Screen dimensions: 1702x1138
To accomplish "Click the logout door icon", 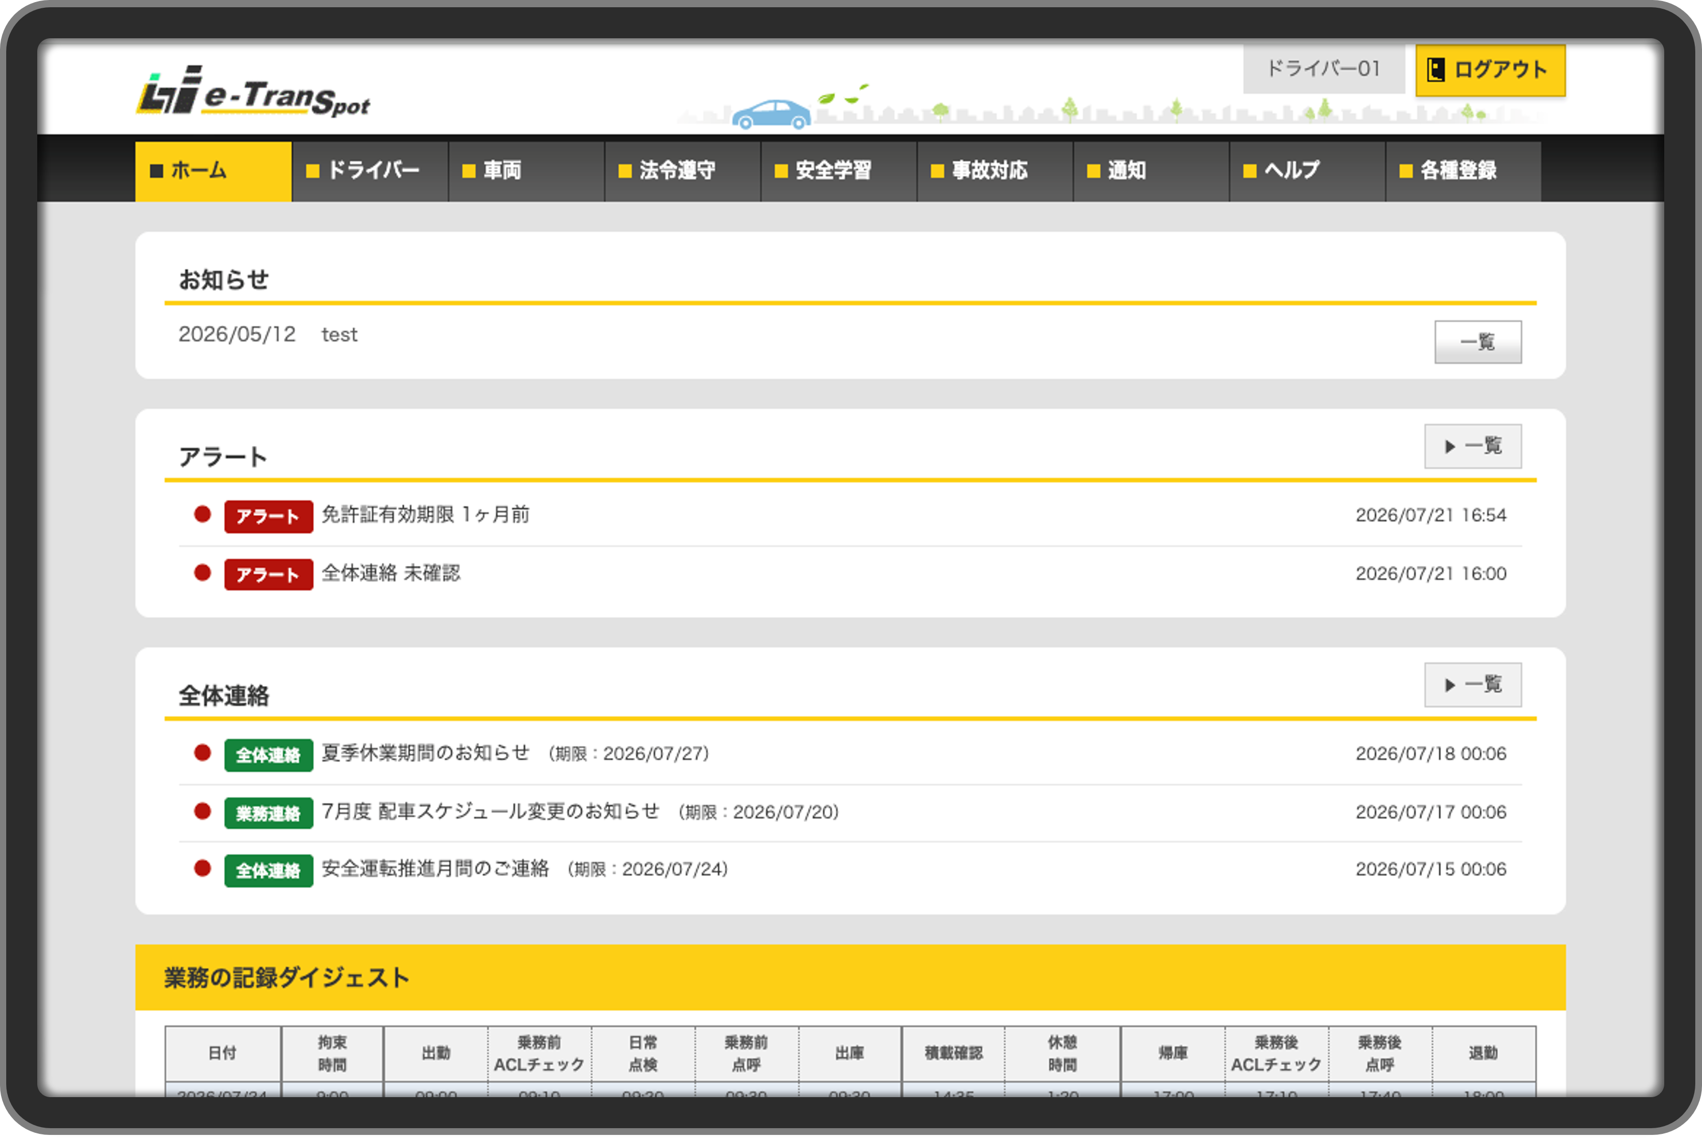I will 1436,70.
